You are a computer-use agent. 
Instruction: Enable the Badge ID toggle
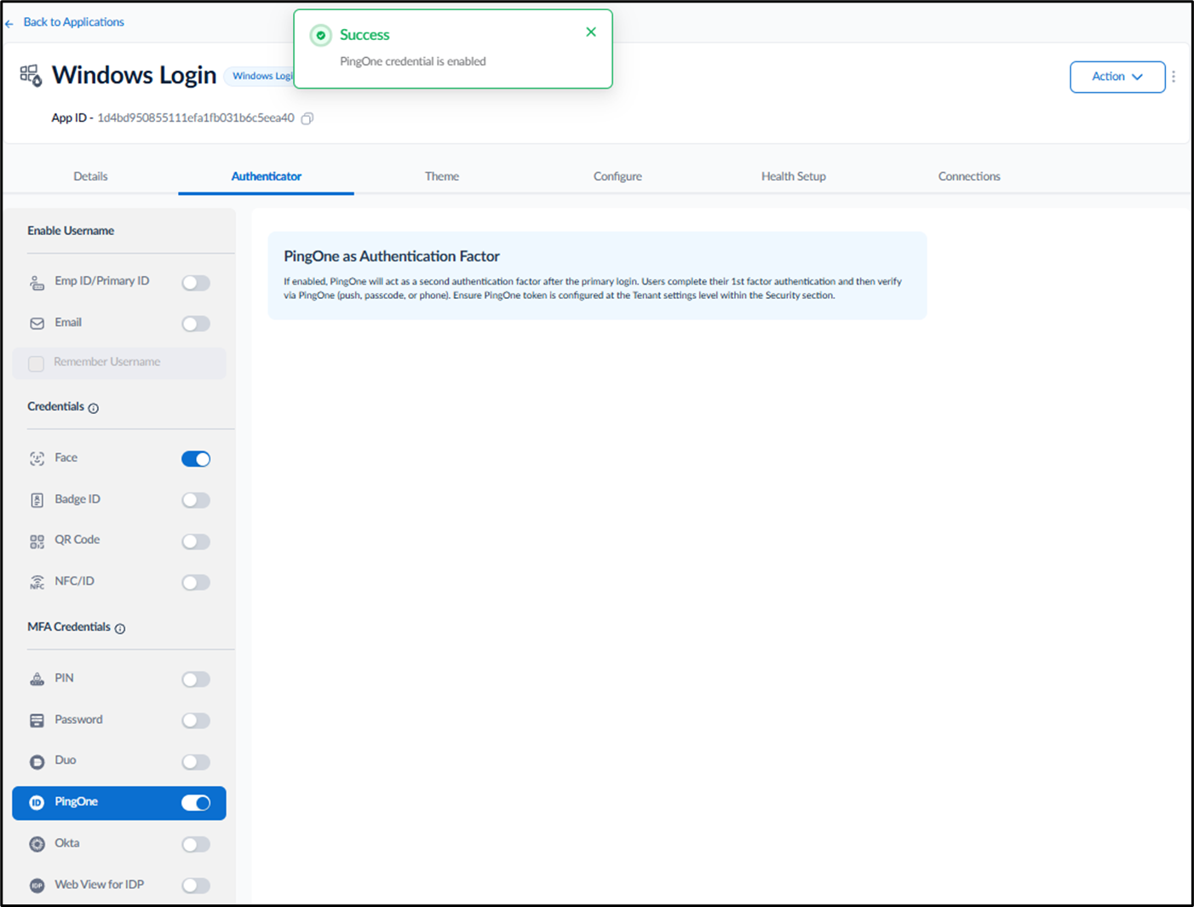[196, 500]
